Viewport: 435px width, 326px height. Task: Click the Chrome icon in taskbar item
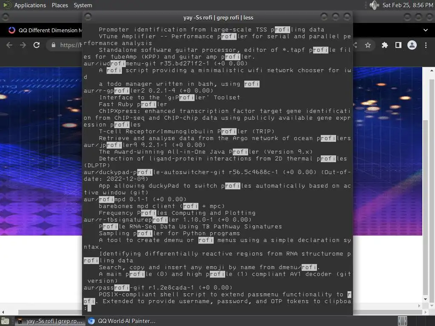point(92,321)
